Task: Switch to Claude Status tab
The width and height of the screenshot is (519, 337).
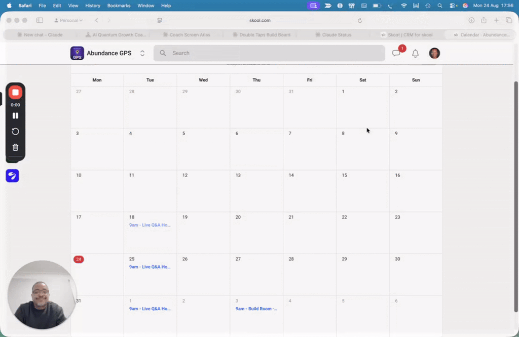Action: [x=333, y=35]
